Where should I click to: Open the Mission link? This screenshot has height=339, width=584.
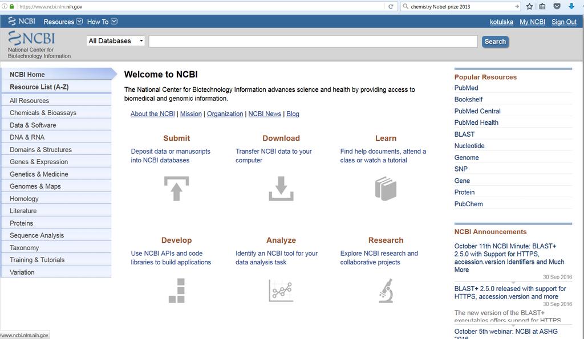point(190,114)
